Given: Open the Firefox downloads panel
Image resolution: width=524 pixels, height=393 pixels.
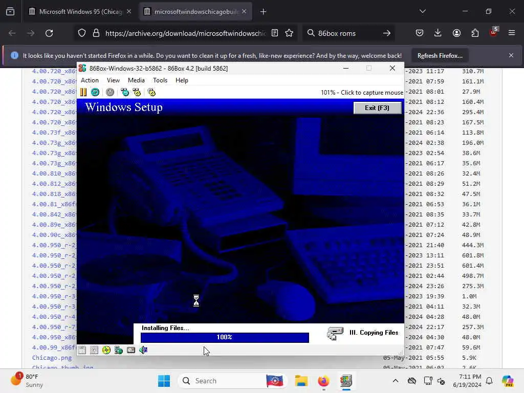Looking at the screenshot, I should click(438, 33).
